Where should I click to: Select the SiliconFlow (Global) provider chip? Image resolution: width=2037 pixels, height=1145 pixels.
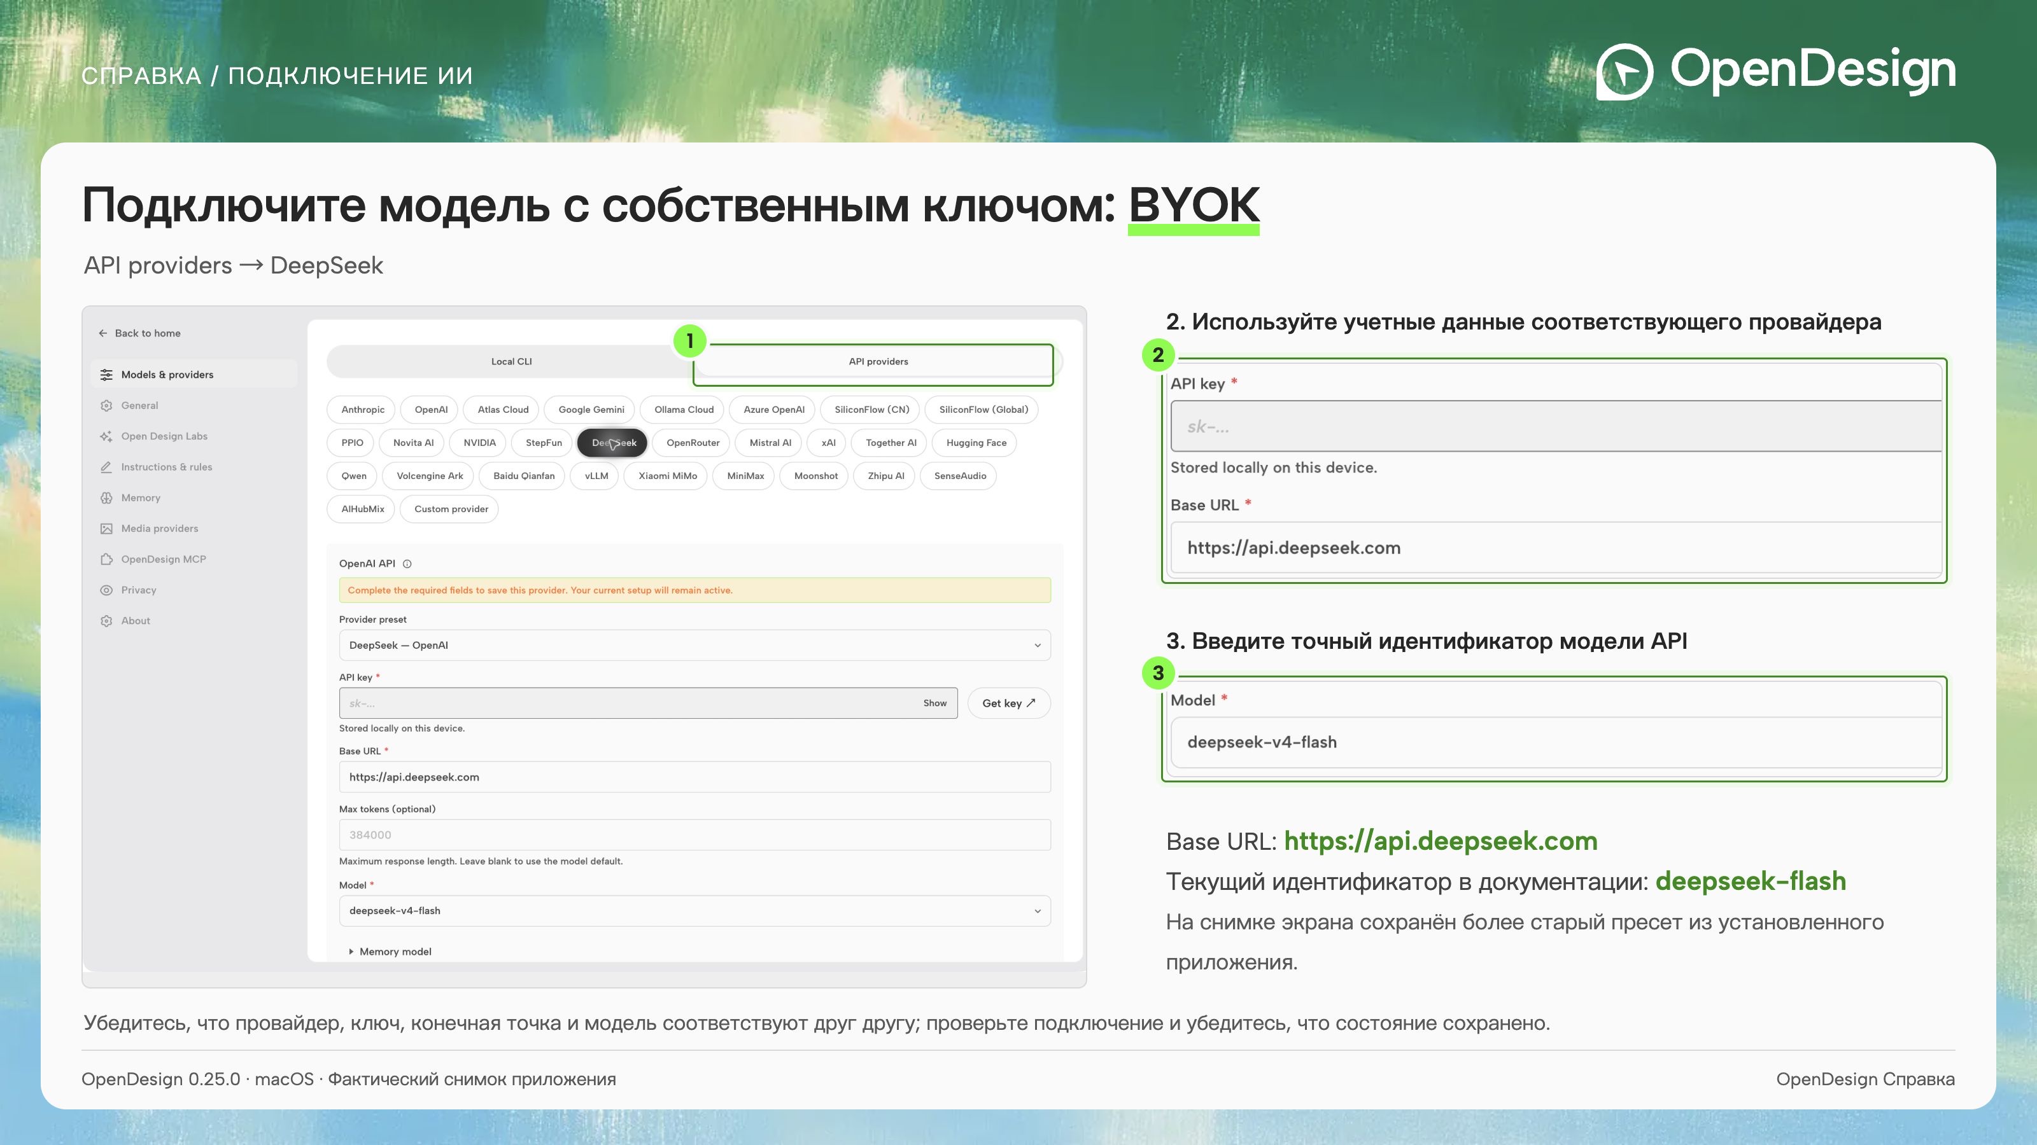coord(983,409)
